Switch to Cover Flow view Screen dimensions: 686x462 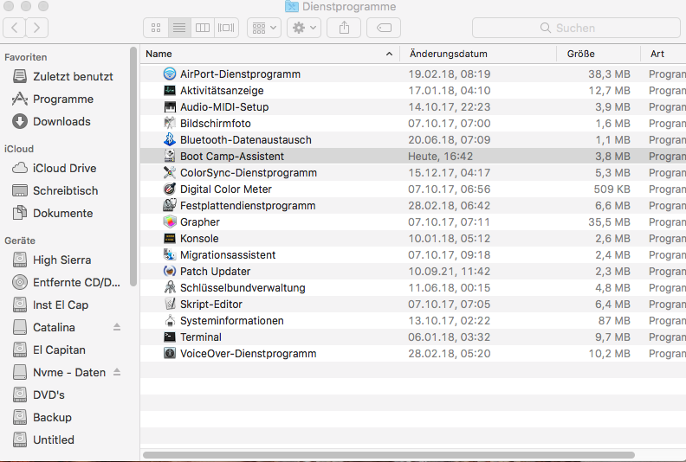226,28
